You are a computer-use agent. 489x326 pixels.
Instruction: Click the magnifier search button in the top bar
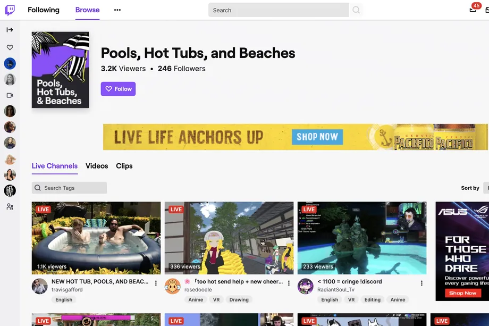point(356,10)
